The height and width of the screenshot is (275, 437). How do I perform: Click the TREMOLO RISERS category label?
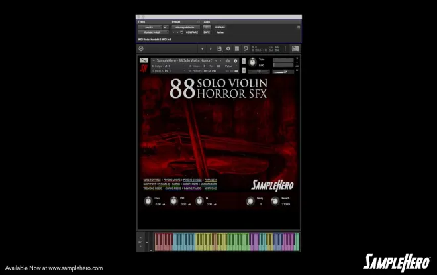click(x=153, y=188)
